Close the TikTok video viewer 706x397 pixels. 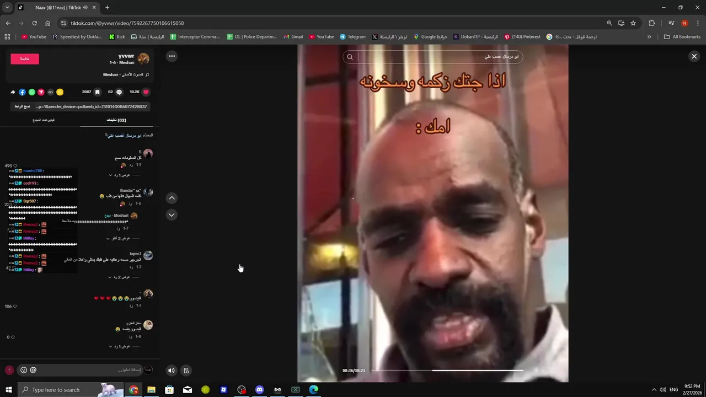click(x=694, y=56)
